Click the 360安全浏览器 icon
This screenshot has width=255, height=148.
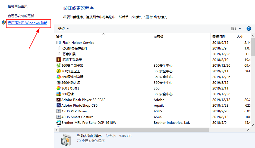click(59, 65)
